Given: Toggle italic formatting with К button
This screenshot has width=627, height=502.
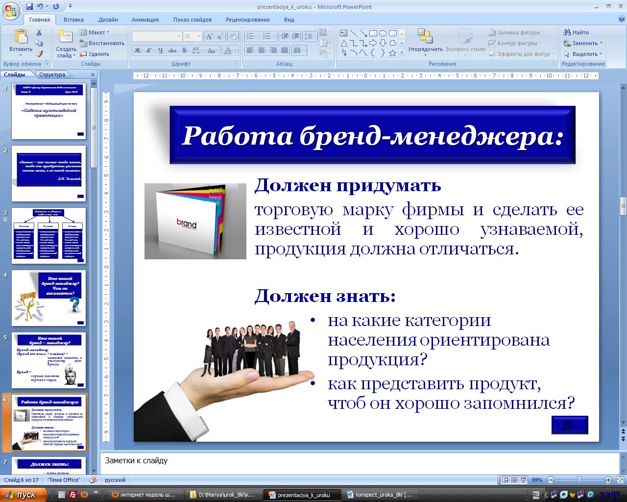Looking at the screenshot, I should 149,50.
